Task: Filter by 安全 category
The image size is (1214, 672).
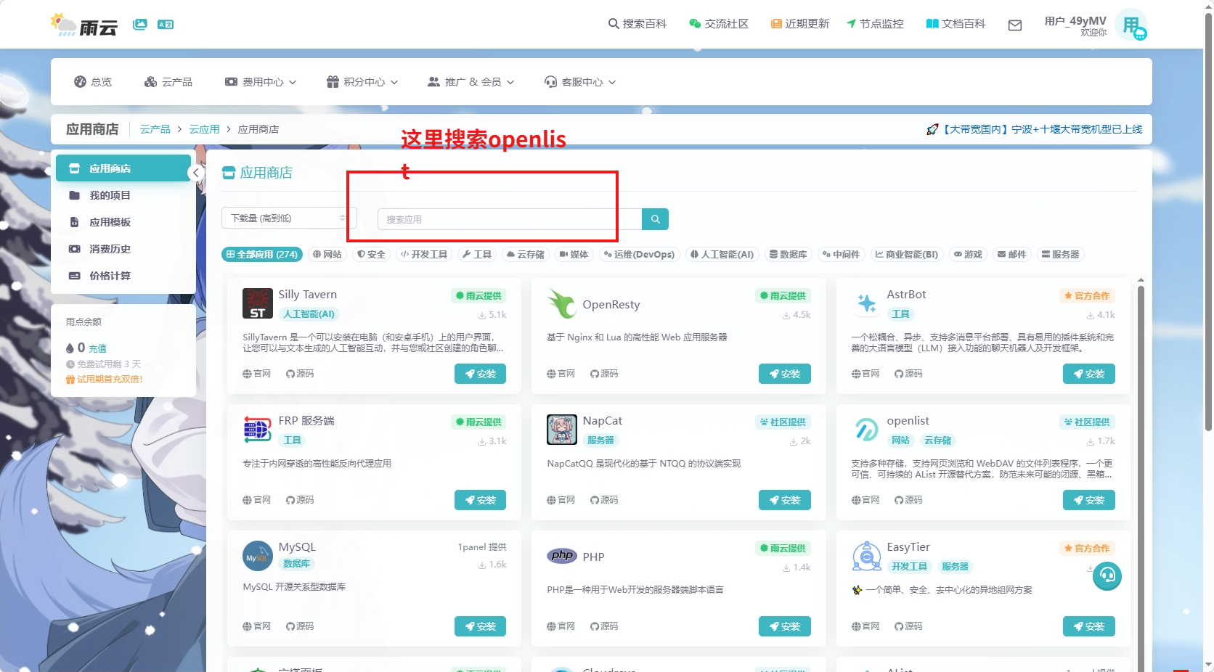Action: tap(372, 255)
